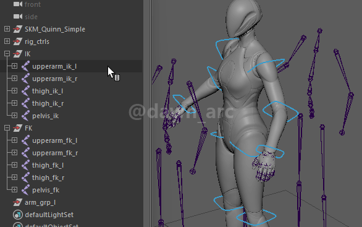Click the side camera icon
The height and width of the screenshot is (227, 362).
(18, 17)
